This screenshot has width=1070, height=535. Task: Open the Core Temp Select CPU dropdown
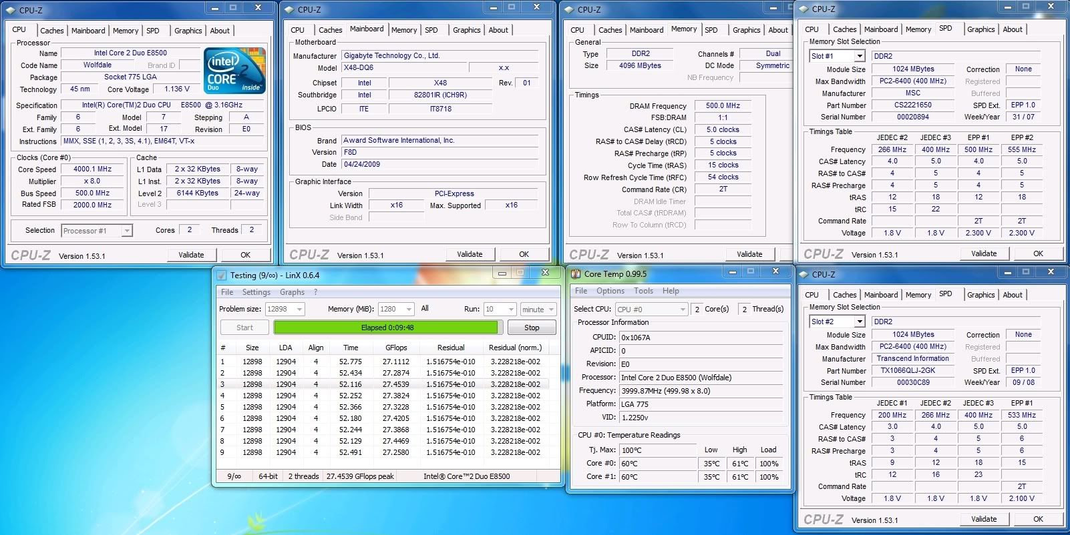pos(683,310)
